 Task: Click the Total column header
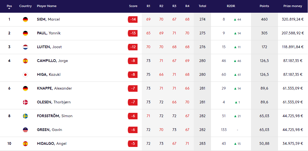(202, 6)
